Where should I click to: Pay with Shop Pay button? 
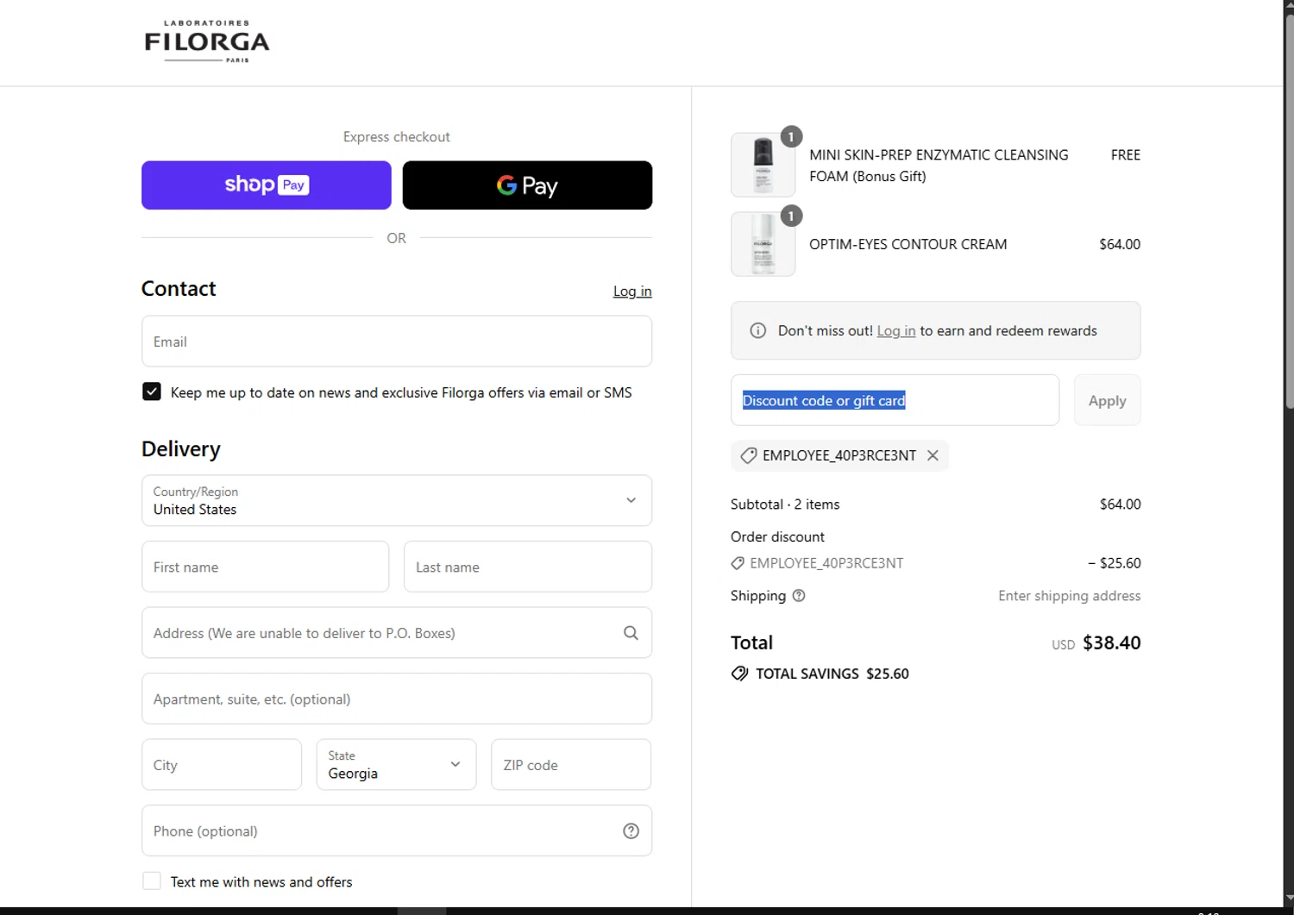(267, 185)
